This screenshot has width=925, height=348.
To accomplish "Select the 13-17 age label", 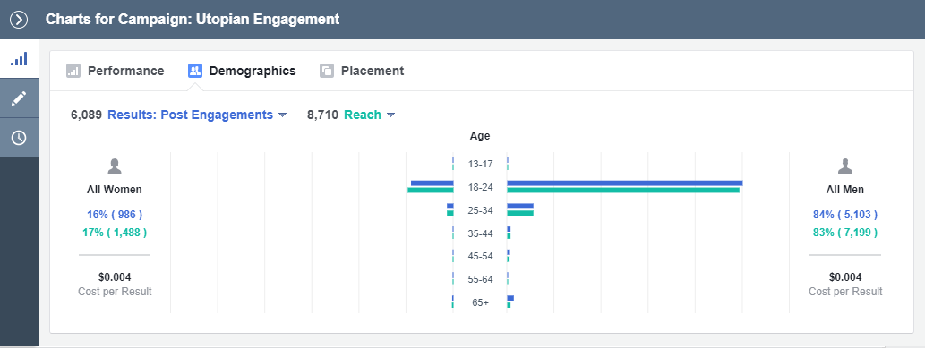I will click(480, 164).
